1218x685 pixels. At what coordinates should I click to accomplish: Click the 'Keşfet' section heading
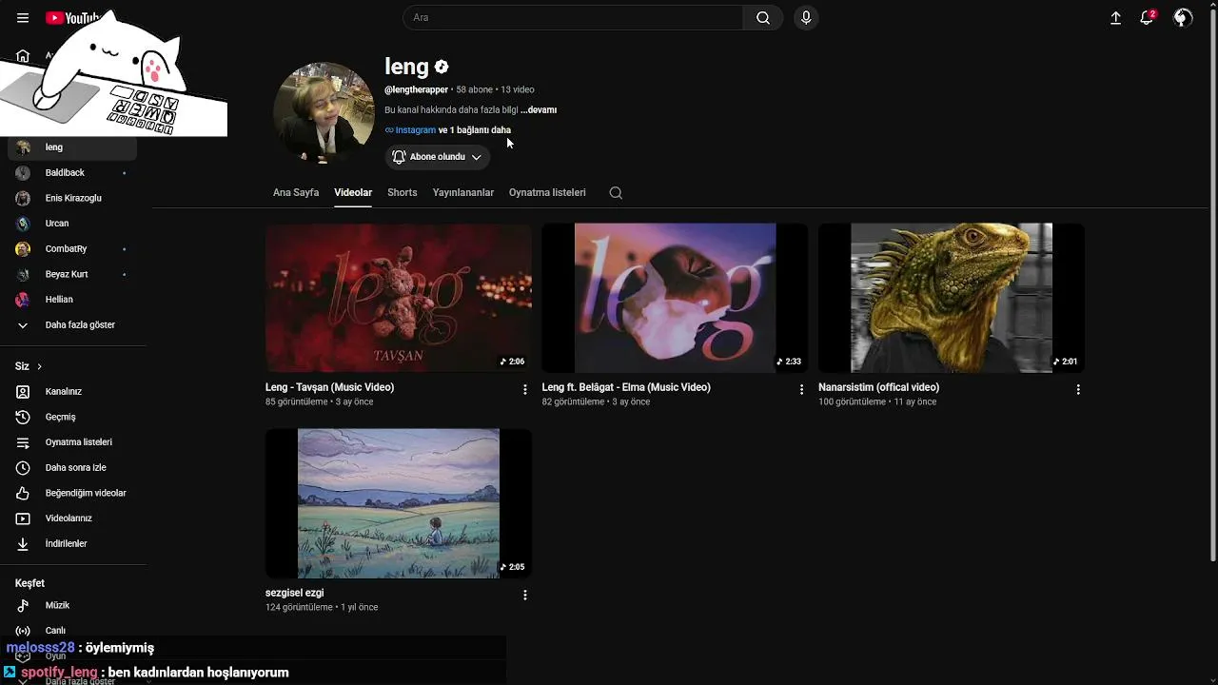click(29, 583)
